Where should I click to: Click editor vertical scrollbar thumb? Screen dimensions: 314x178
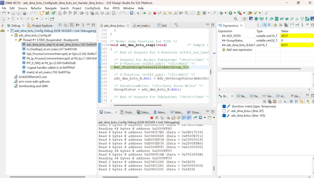tap(210, 72)
